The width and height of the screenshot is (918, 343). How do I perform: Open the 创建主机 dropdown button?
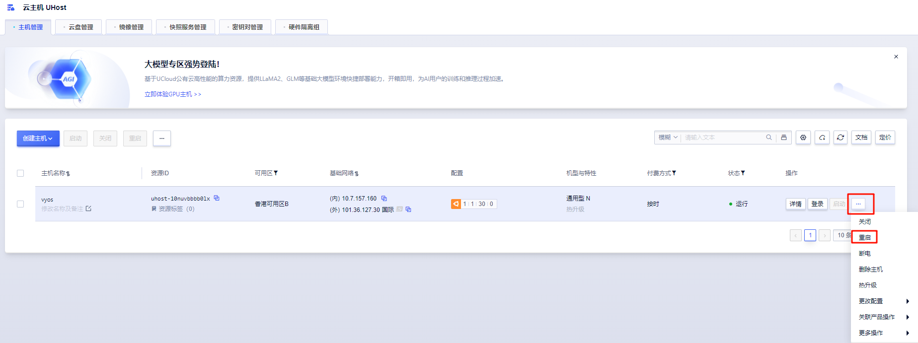(38, 138)
